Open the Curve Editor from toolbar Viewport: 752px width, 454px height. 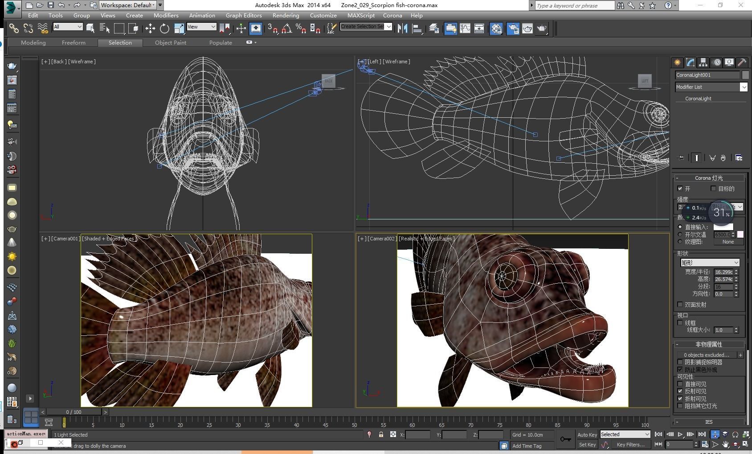click(465, 29)
